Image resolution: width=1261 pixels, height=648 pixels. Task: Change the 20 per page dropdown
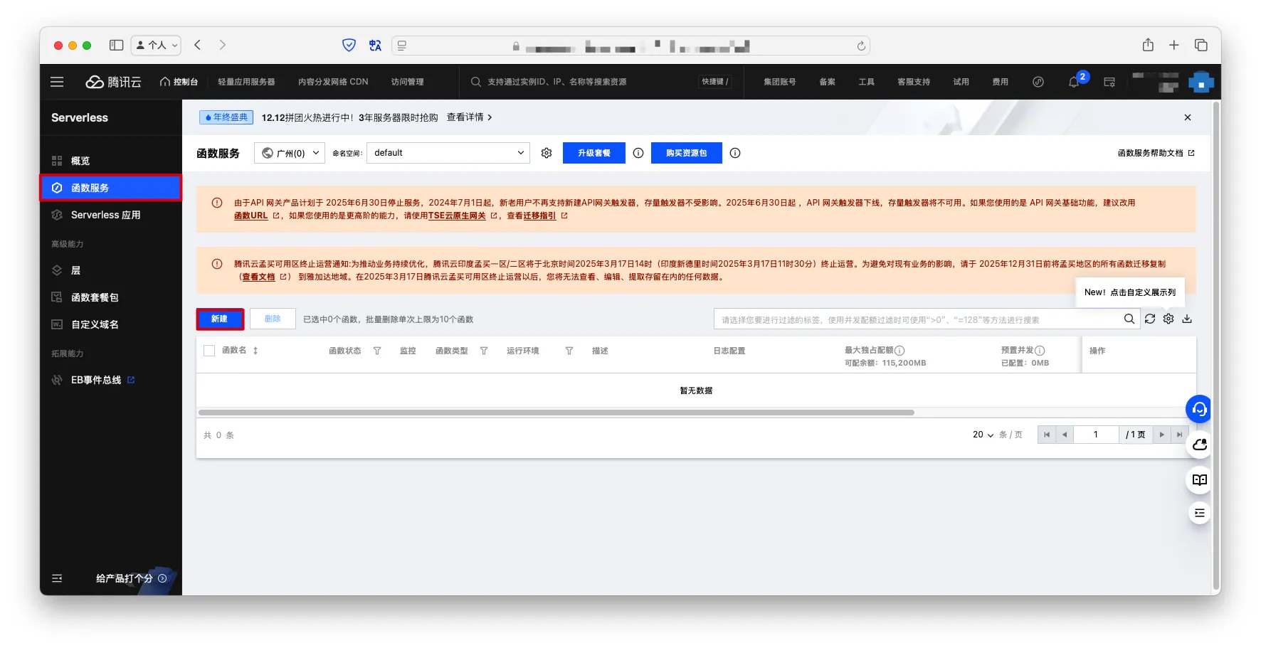[x=983, y=435]
